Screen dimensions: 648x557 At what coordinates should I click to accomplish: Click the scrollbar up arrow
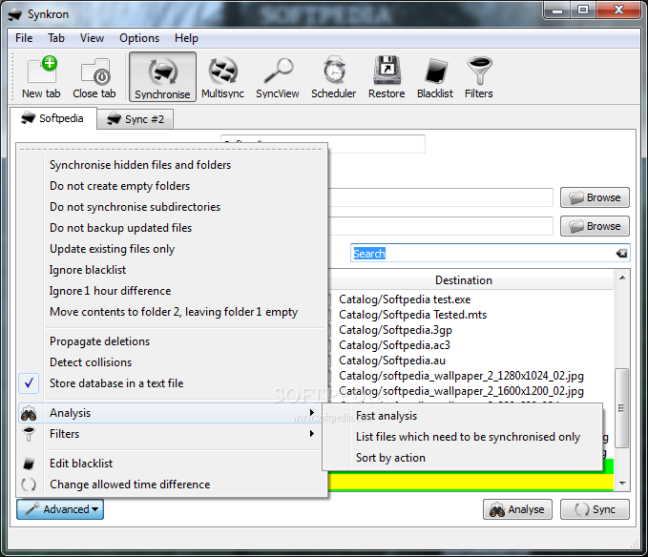(x=622, y=278)
